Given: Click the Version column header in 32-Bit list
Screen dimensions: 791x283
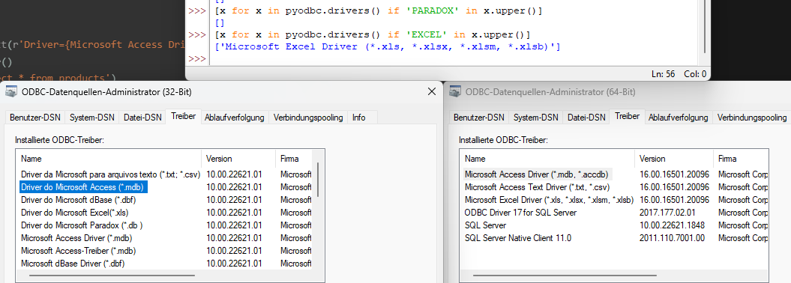Looking at the screenshot, I should (238, 159).
